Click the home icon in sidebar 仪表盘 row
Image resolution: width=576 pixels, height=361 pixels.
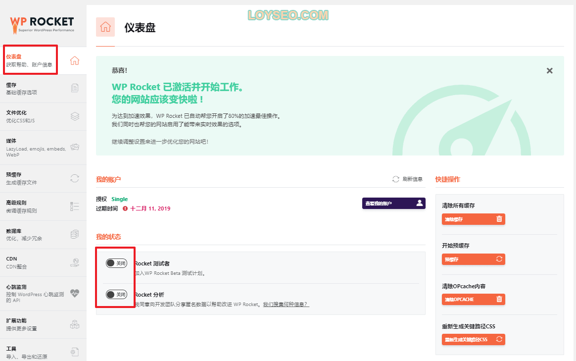(x=75, y=60)
